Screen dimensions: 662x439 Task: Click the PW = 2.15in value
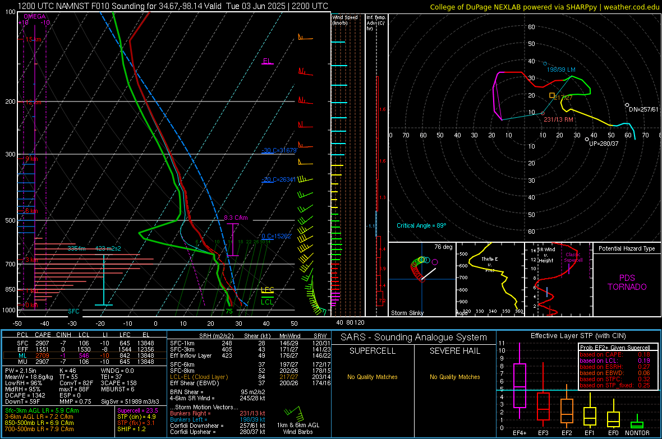point(21,371)
